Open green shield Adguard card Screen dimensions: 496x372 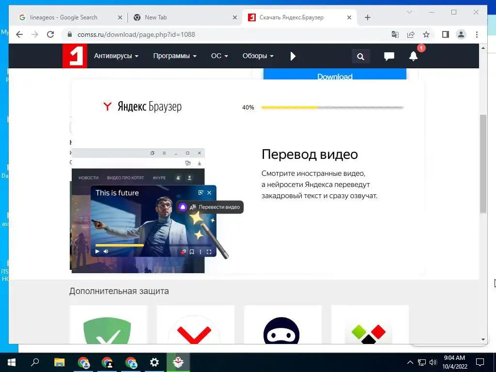108,325
